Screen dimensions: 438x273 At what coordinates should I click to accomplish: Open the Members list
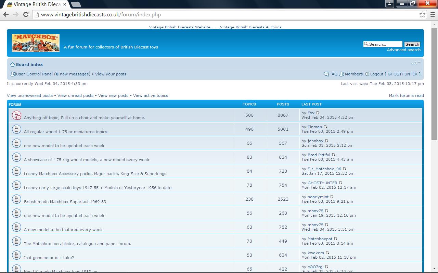tap(353, 74)
